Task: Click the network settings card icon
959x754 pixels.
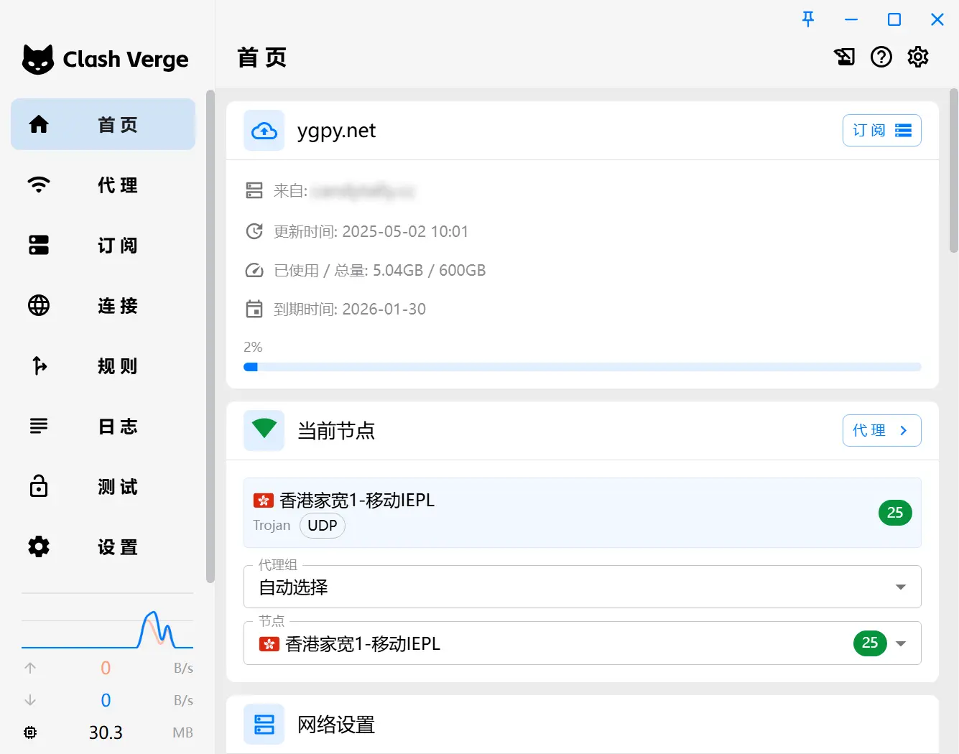Action: [x=264, y=724]
